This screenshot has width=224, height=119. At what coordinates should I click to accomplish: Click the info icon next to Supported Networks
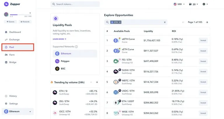click(x=76, y=47)
